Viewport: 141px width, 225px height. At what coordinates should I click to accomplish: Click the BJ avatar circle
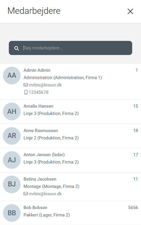[12, 184]
